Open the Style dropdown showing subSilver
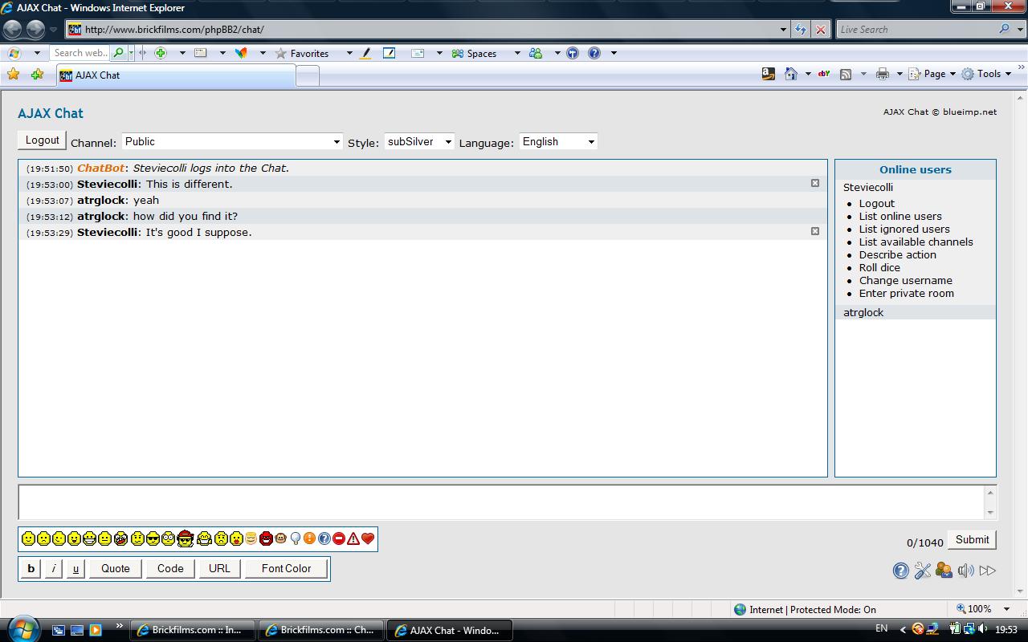The image size is (1028, 642). click(x=418, y=141)
